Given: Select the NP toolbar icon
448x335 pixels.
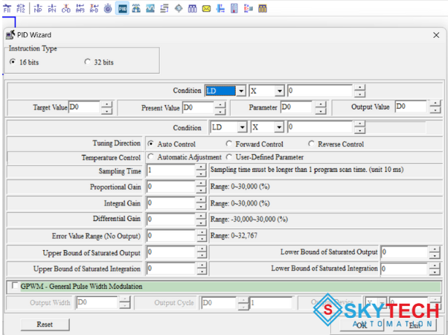Looking at the screenshot, I should (x=38, y=9).
